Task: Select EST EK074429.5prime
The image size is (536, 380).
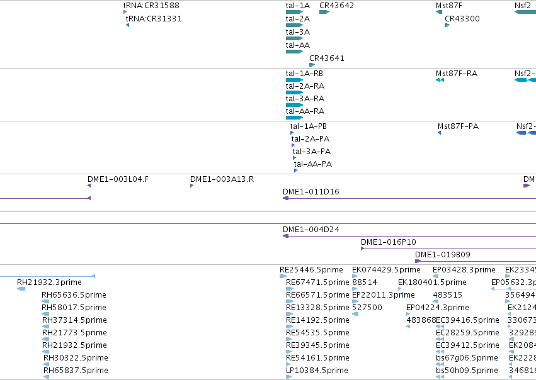Action: click(x=355, y=276)
